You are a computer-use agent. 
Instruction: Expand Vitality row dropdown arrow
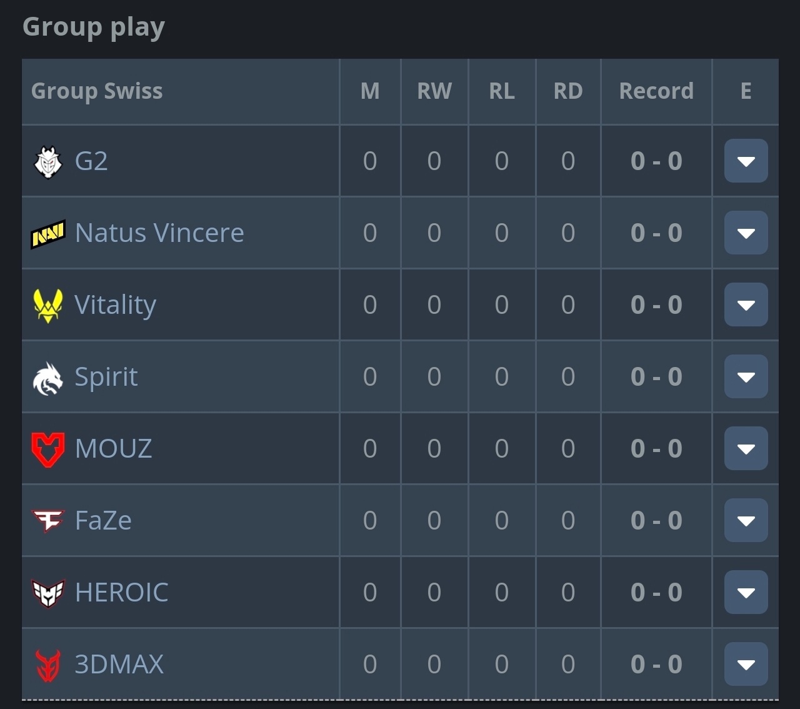(x=746, y=304)
